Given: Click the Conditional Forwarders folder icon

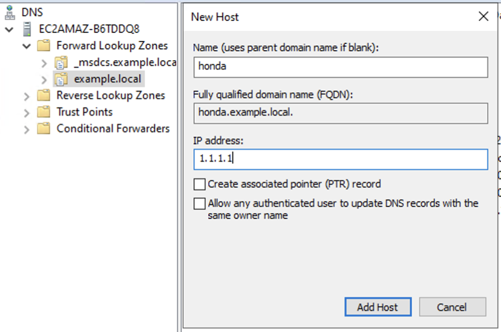Looking at the screenshot, I should pos(44,129).
